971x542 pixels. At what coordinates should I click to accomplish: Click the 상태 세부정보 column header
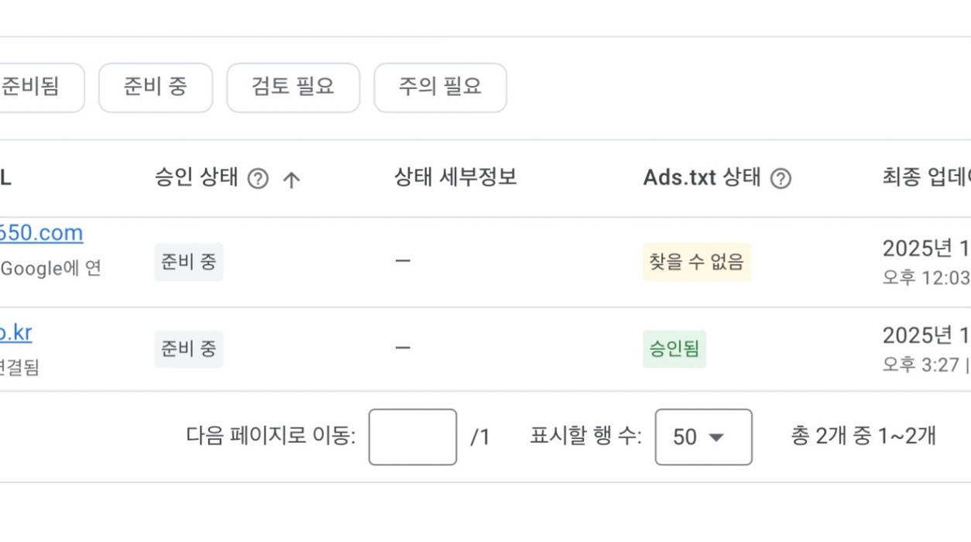pyautogui.click(x=455, y=178)
